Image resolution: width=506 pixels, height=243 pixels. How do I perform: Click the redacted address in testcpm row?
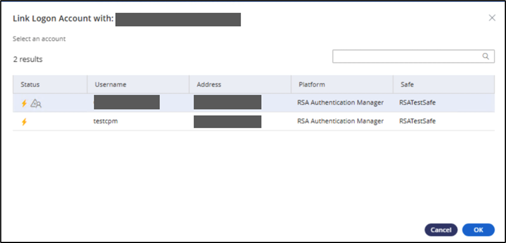pos(227,122)
